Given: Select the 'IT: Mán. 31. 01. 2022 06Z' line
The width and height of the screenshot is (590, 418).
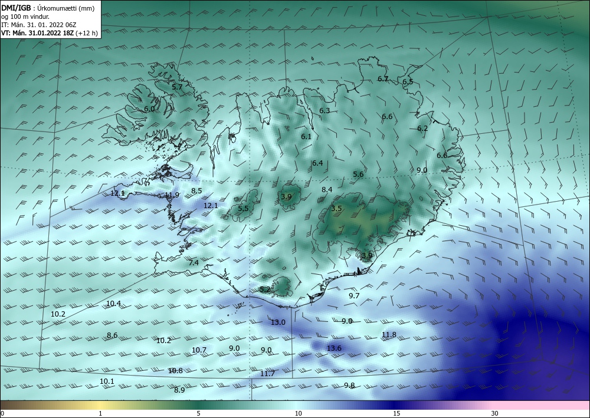Looking at the screenshot, I should (39, 25).
